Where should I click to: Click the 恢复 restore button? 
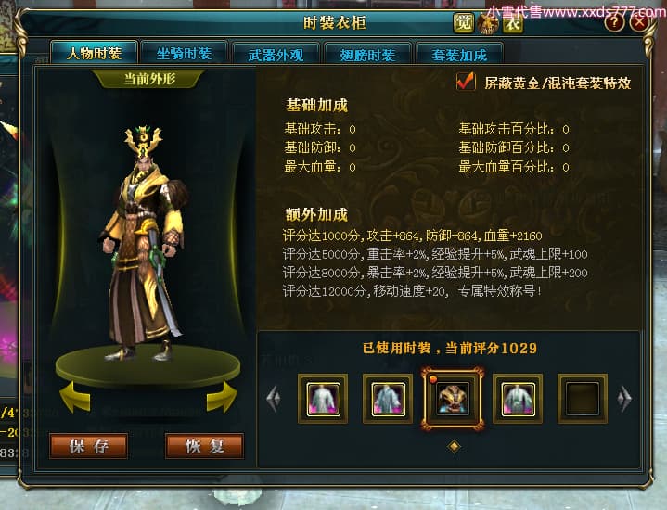pos(205,446)
